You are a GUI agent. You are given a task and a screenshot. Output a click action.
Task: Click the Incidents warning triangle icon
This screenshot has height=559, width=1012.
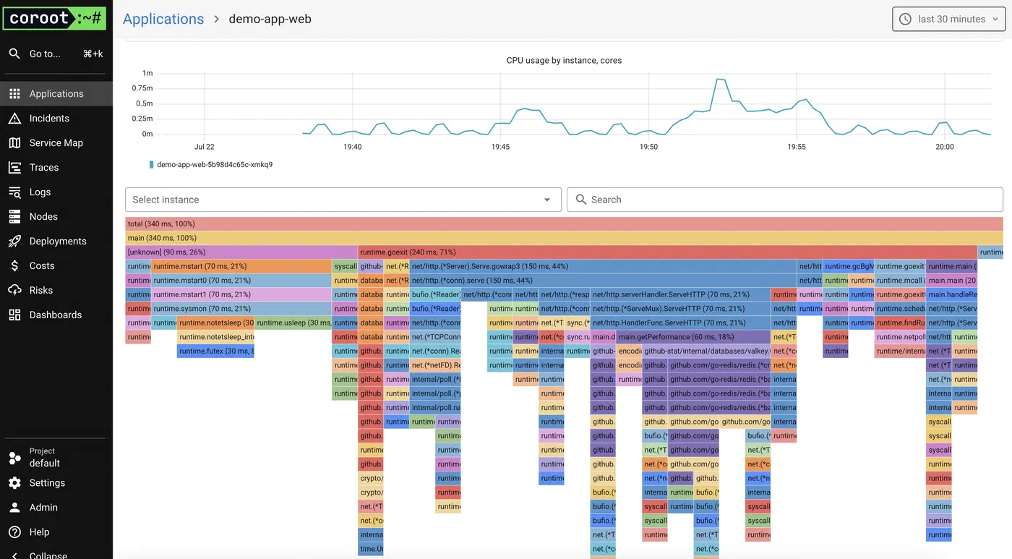pyautogui.click(x=14, y=118)
